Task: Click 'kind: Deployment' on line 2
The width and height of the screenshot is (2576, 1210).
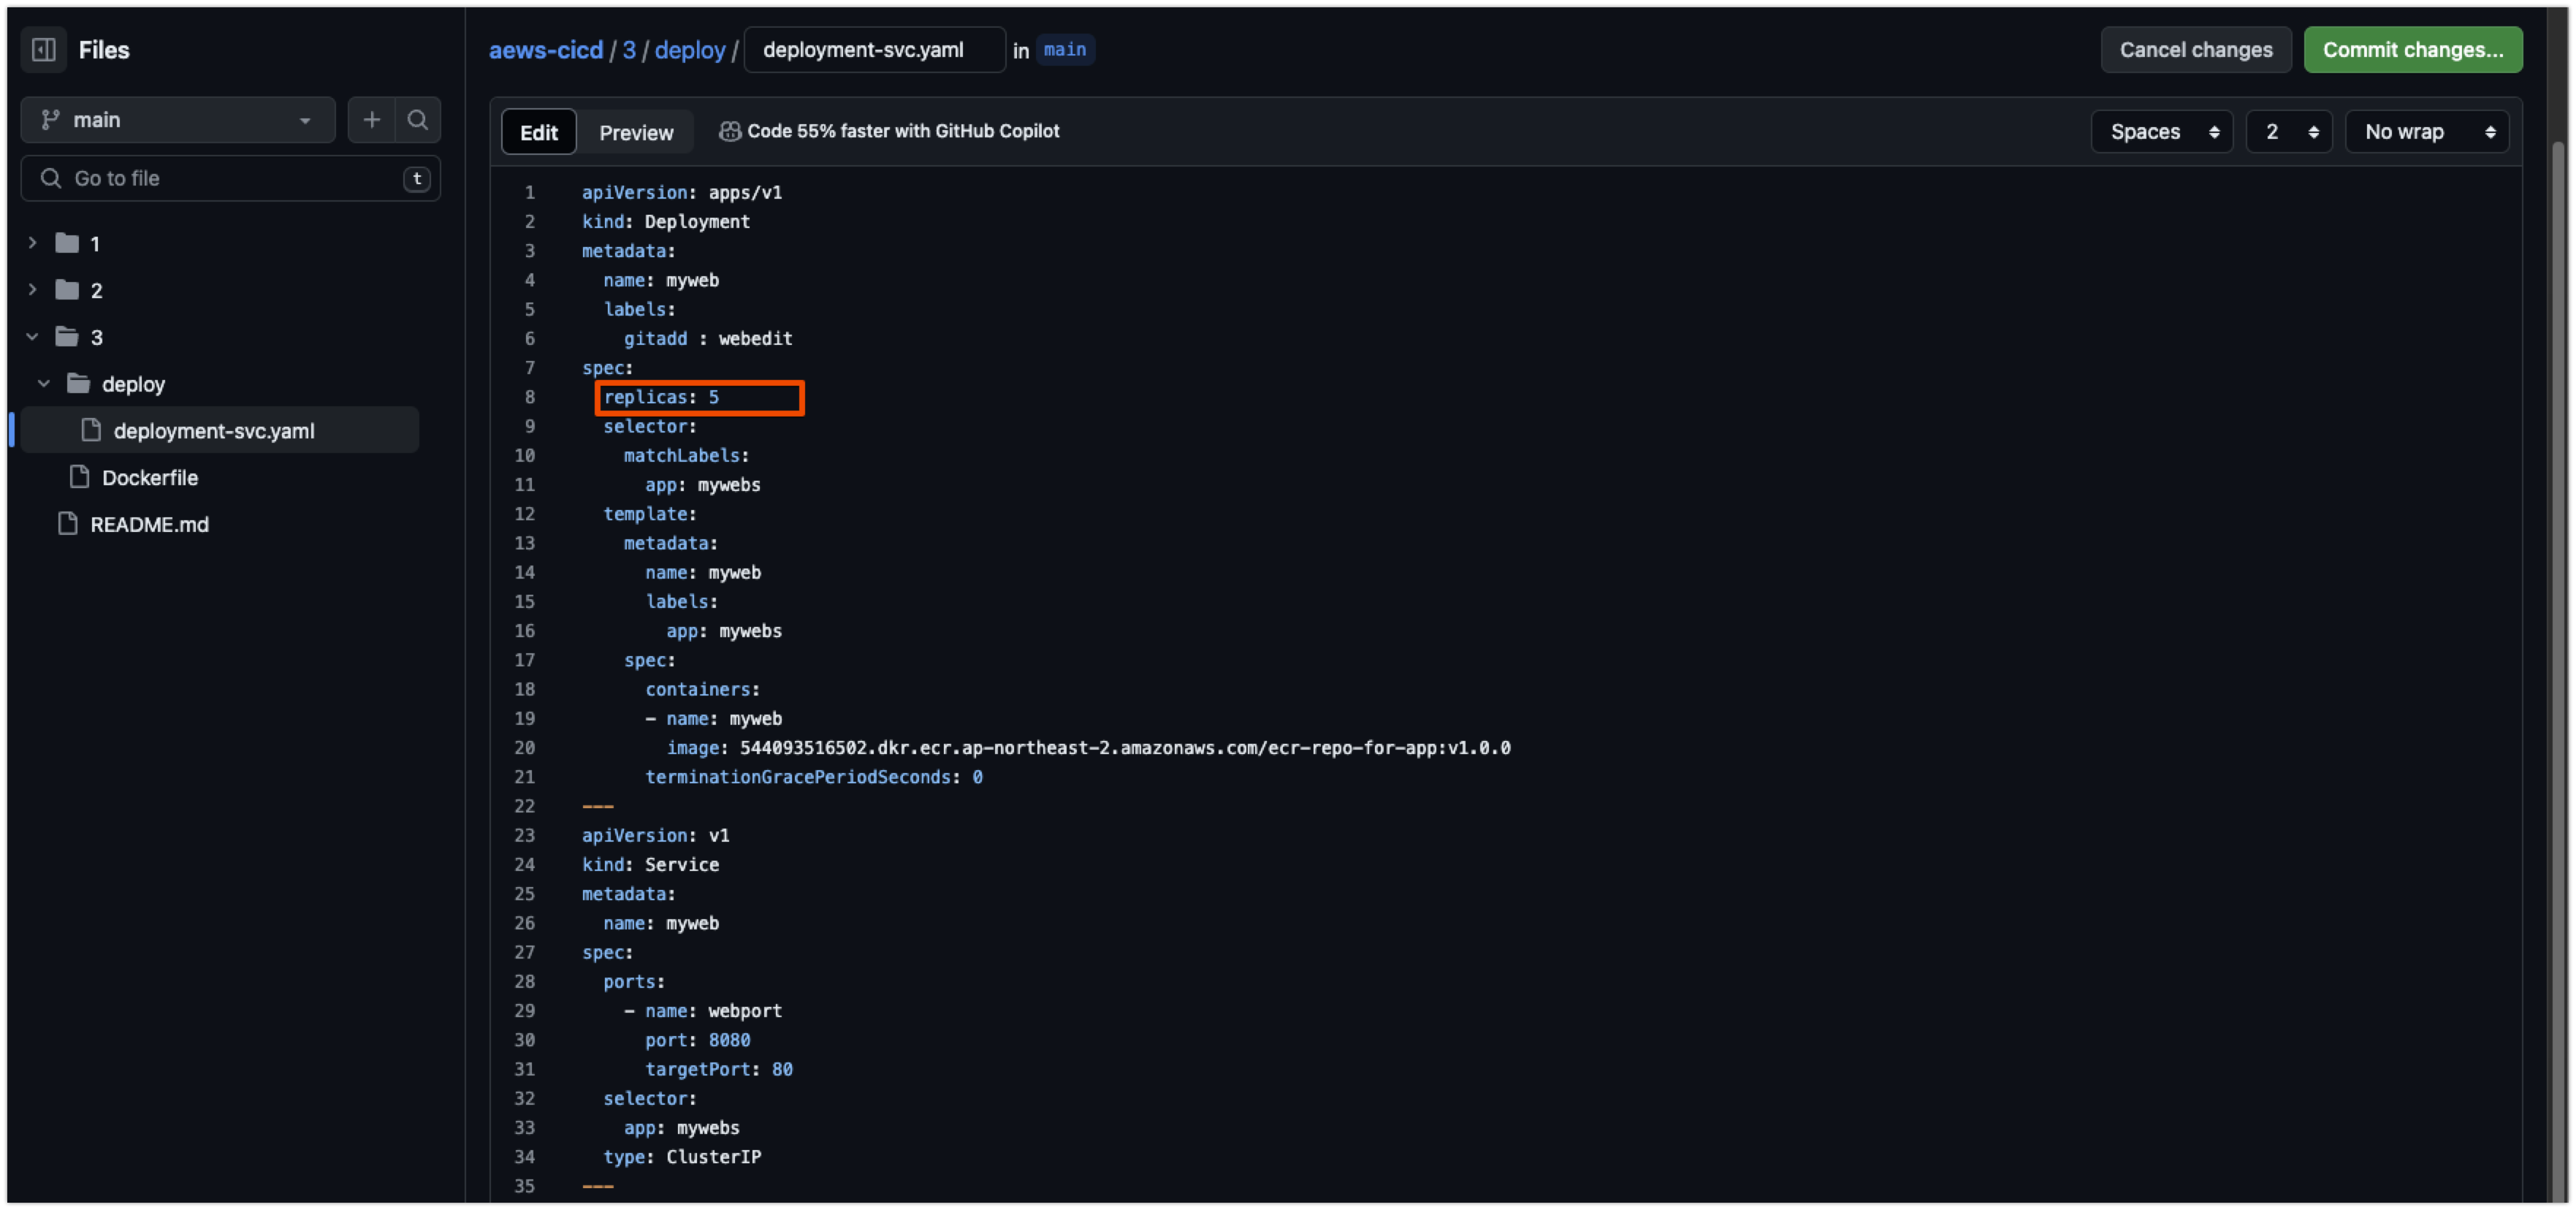Action: (x=666, y=221)
